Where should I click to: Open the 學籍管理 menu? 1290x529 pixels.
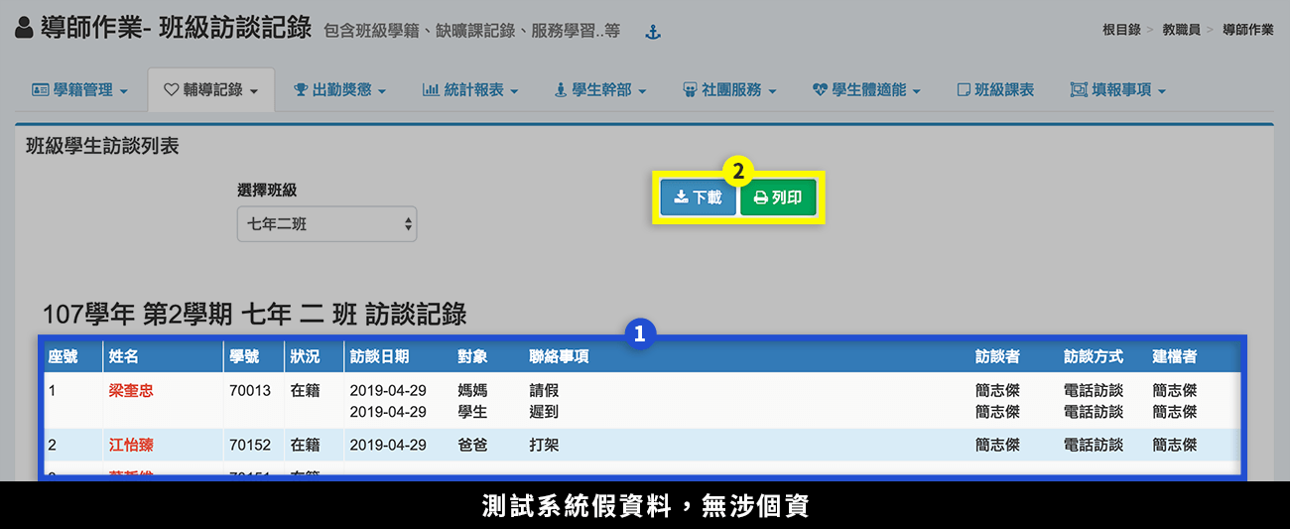tap(79, 90)
